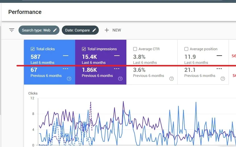
Task: Edit Date: Compare filter pencil
Action: (94, 30)
